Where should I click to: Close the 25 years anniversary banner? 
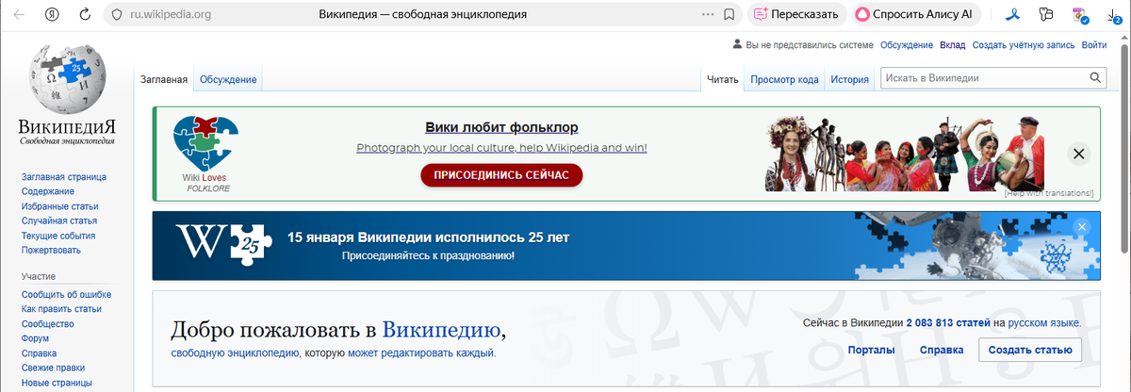(x=1082, y=226)
